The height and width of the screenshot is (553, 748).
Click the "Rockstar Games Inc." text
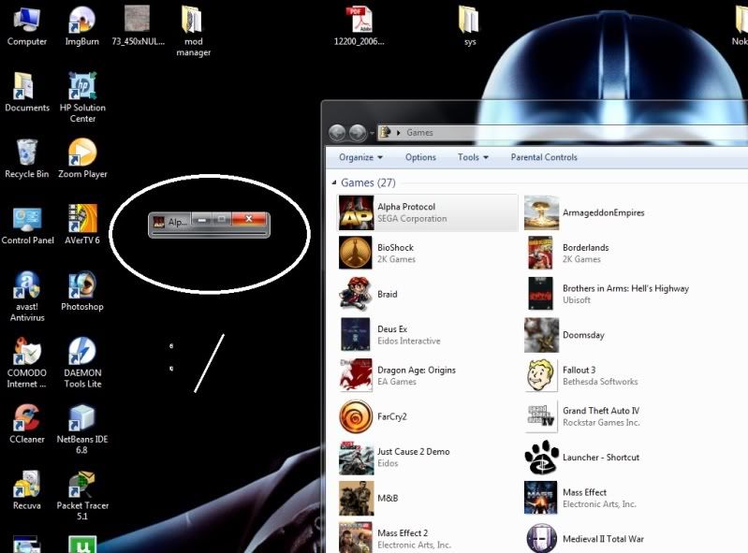point(601,422)
